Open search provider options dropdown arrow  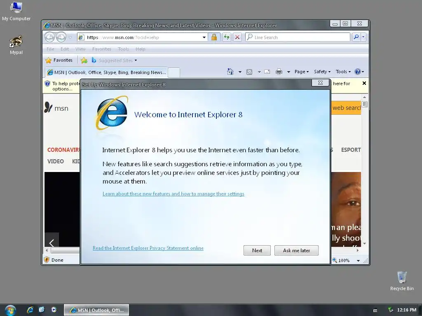(363, 37)
